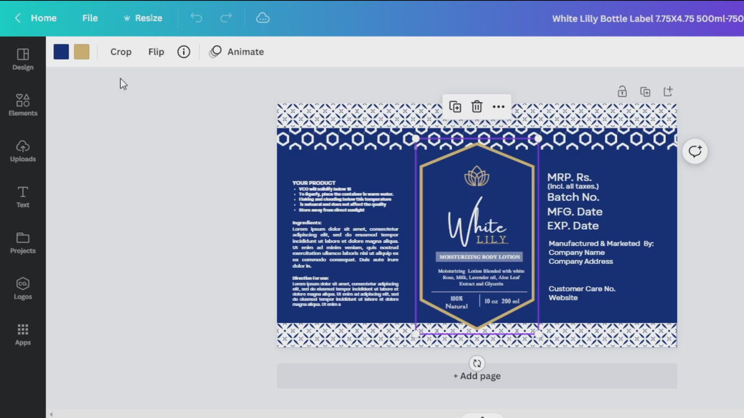Select the 'Batch No.' text
The image size is (744, 418).
tap(573, 197)
